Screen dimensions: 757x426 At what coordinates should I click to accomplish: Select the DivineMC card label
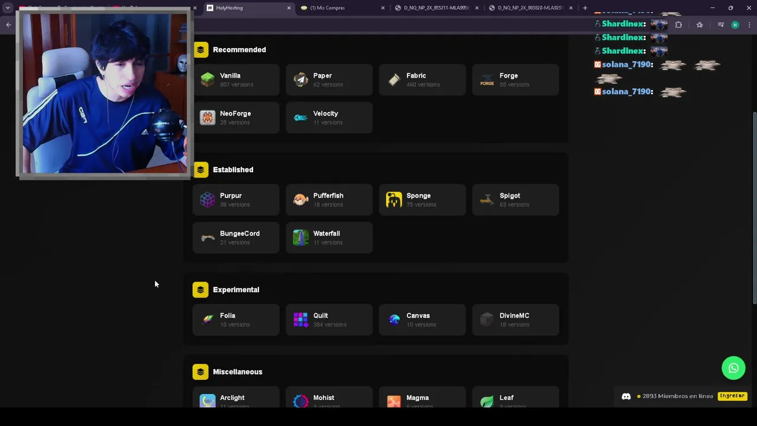[515, 316]
